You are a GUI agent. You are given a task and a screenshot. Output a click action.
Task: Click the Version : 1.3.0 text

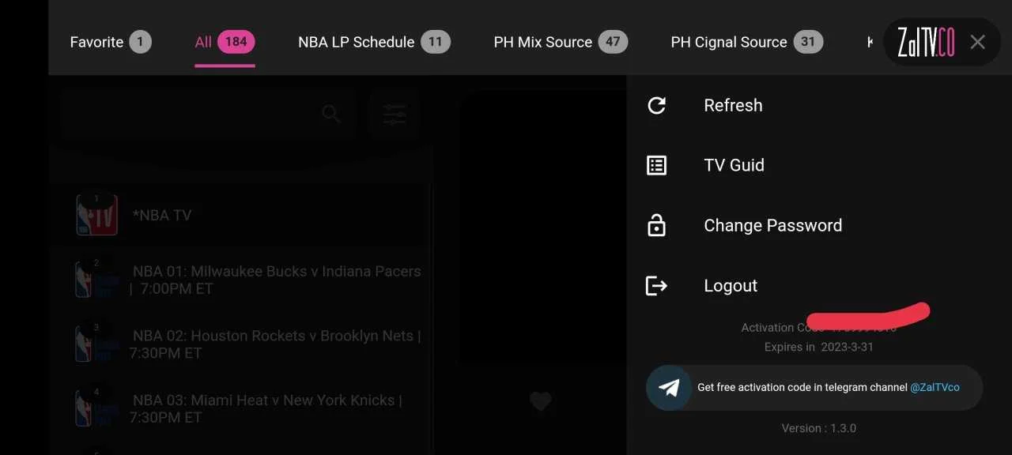819,428
